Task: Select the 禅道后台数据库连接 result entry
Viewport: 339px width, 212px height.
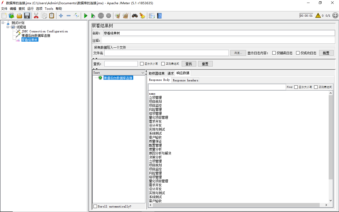Action: click(x=118, y=78)
